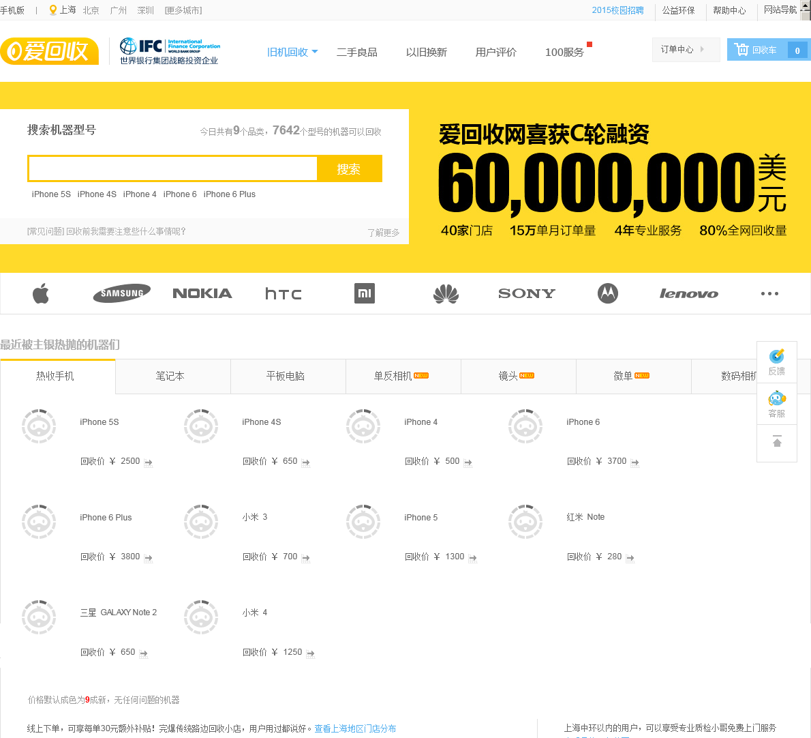
Task: Click the Apple brand logo
Action: 41,293
